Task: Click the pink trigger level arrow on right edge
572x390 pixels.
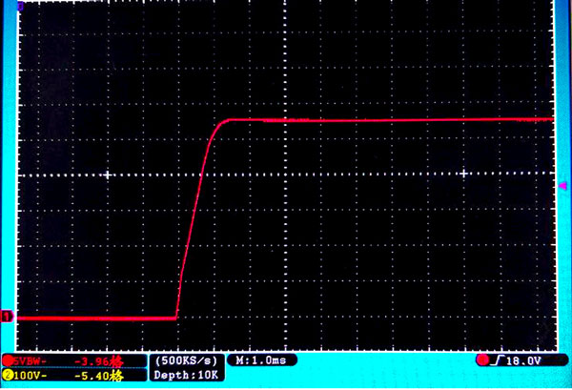Action: [x=561, y=181]
